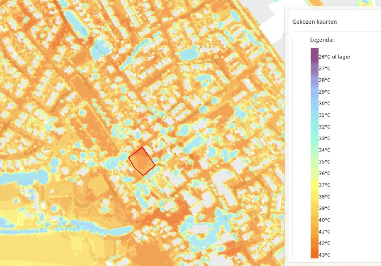Screen dimensions: 381x266
Task: Click the 41°C legend label
Action: 324,231
